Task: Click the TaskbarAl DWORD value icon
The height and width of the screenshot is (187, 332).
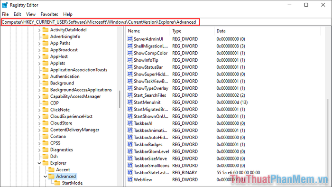Action: tap(130, 123)
